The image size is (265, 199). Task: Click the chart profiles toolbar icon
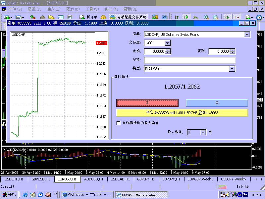18,17
